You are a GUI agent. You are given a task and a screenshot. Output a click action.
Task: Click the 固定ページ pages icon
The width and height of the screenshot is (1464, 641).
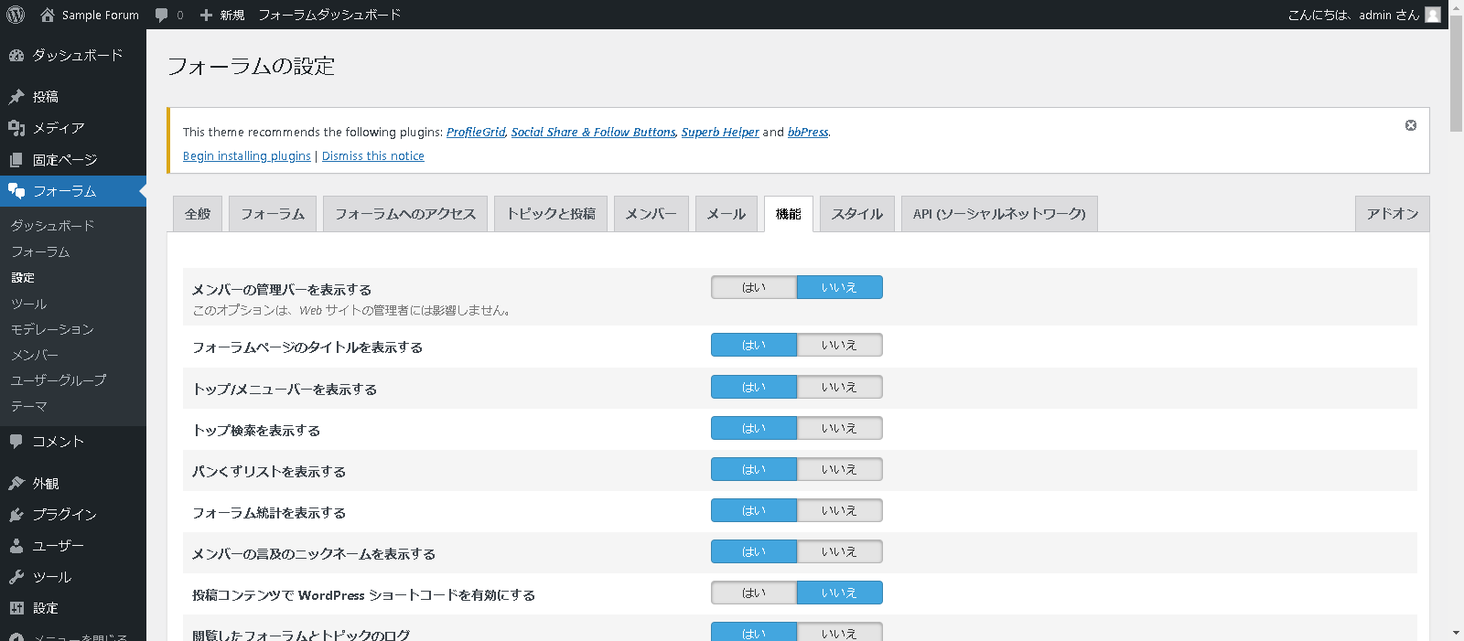(x=16, y=160)
